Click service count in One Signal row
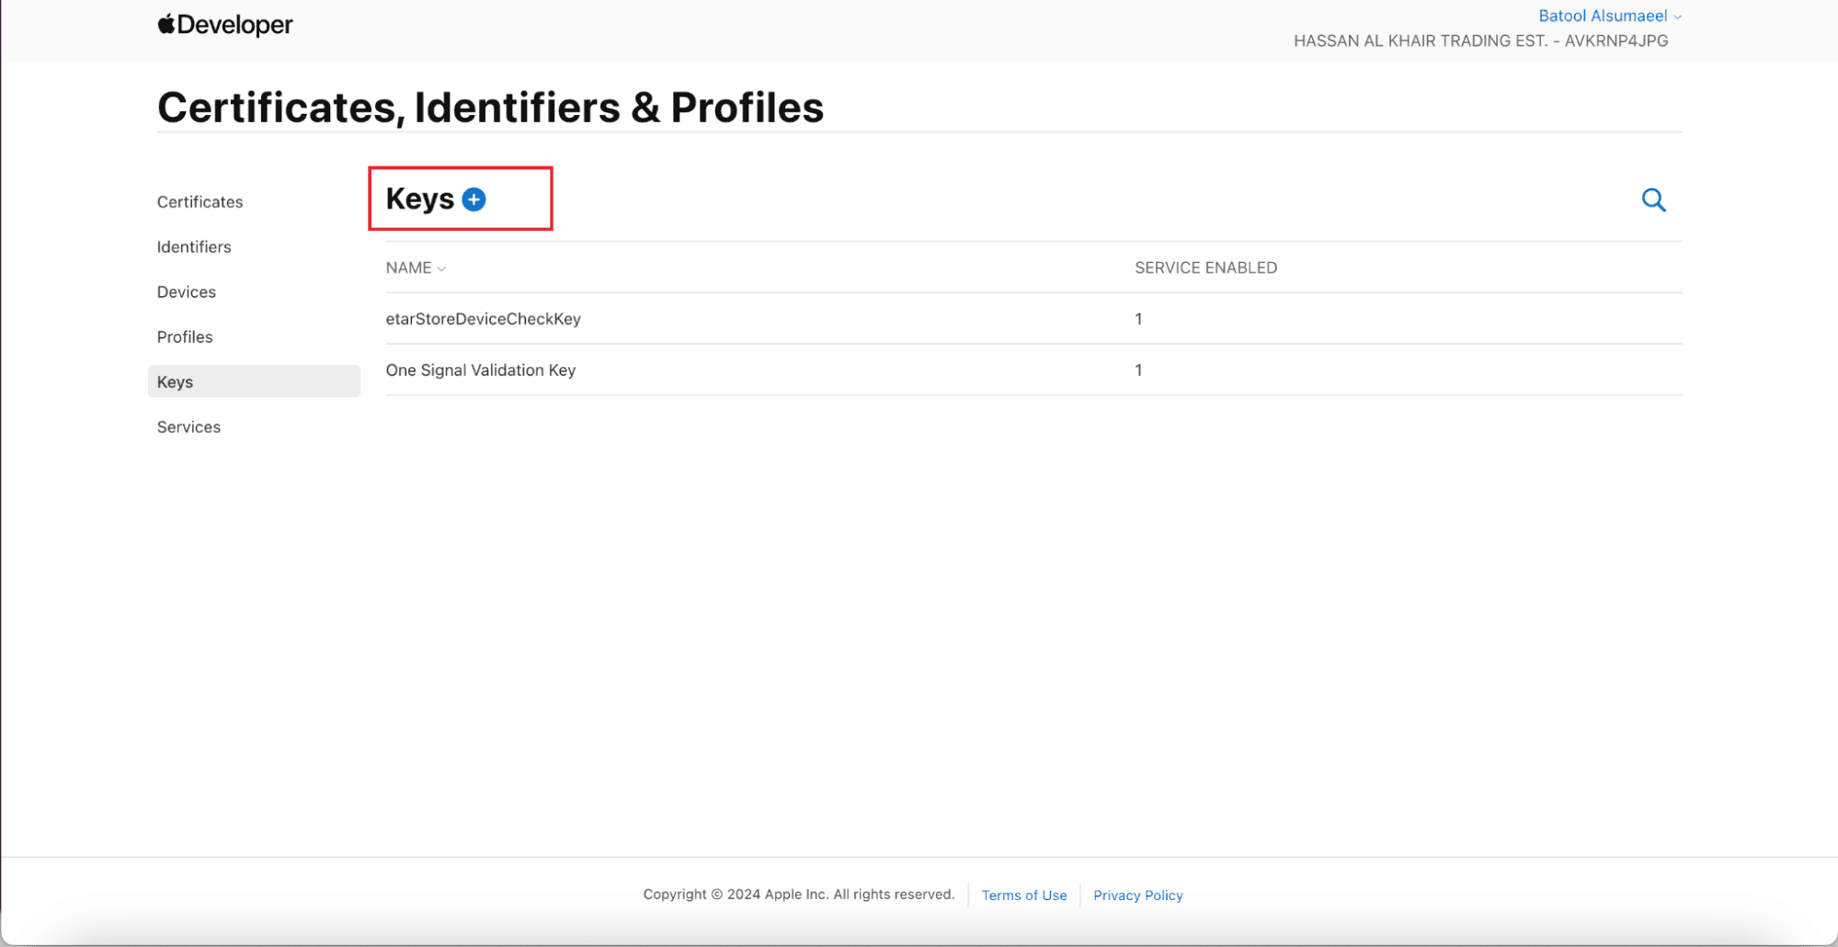Viewport: 1838px width, 947px height. click(x=1138, y=371)
